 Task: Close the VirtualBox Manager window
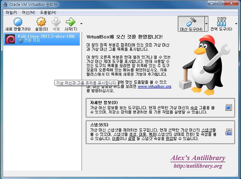pyautogui.click(x=231, y=3)
